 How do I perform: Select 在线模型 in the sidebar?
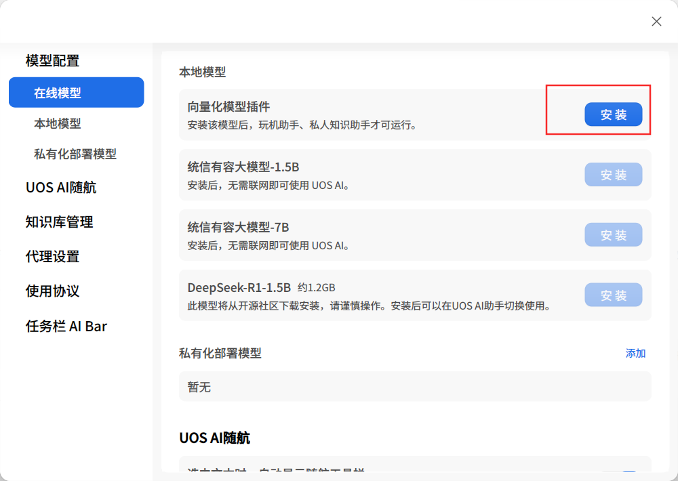click(x=76, y=93)
